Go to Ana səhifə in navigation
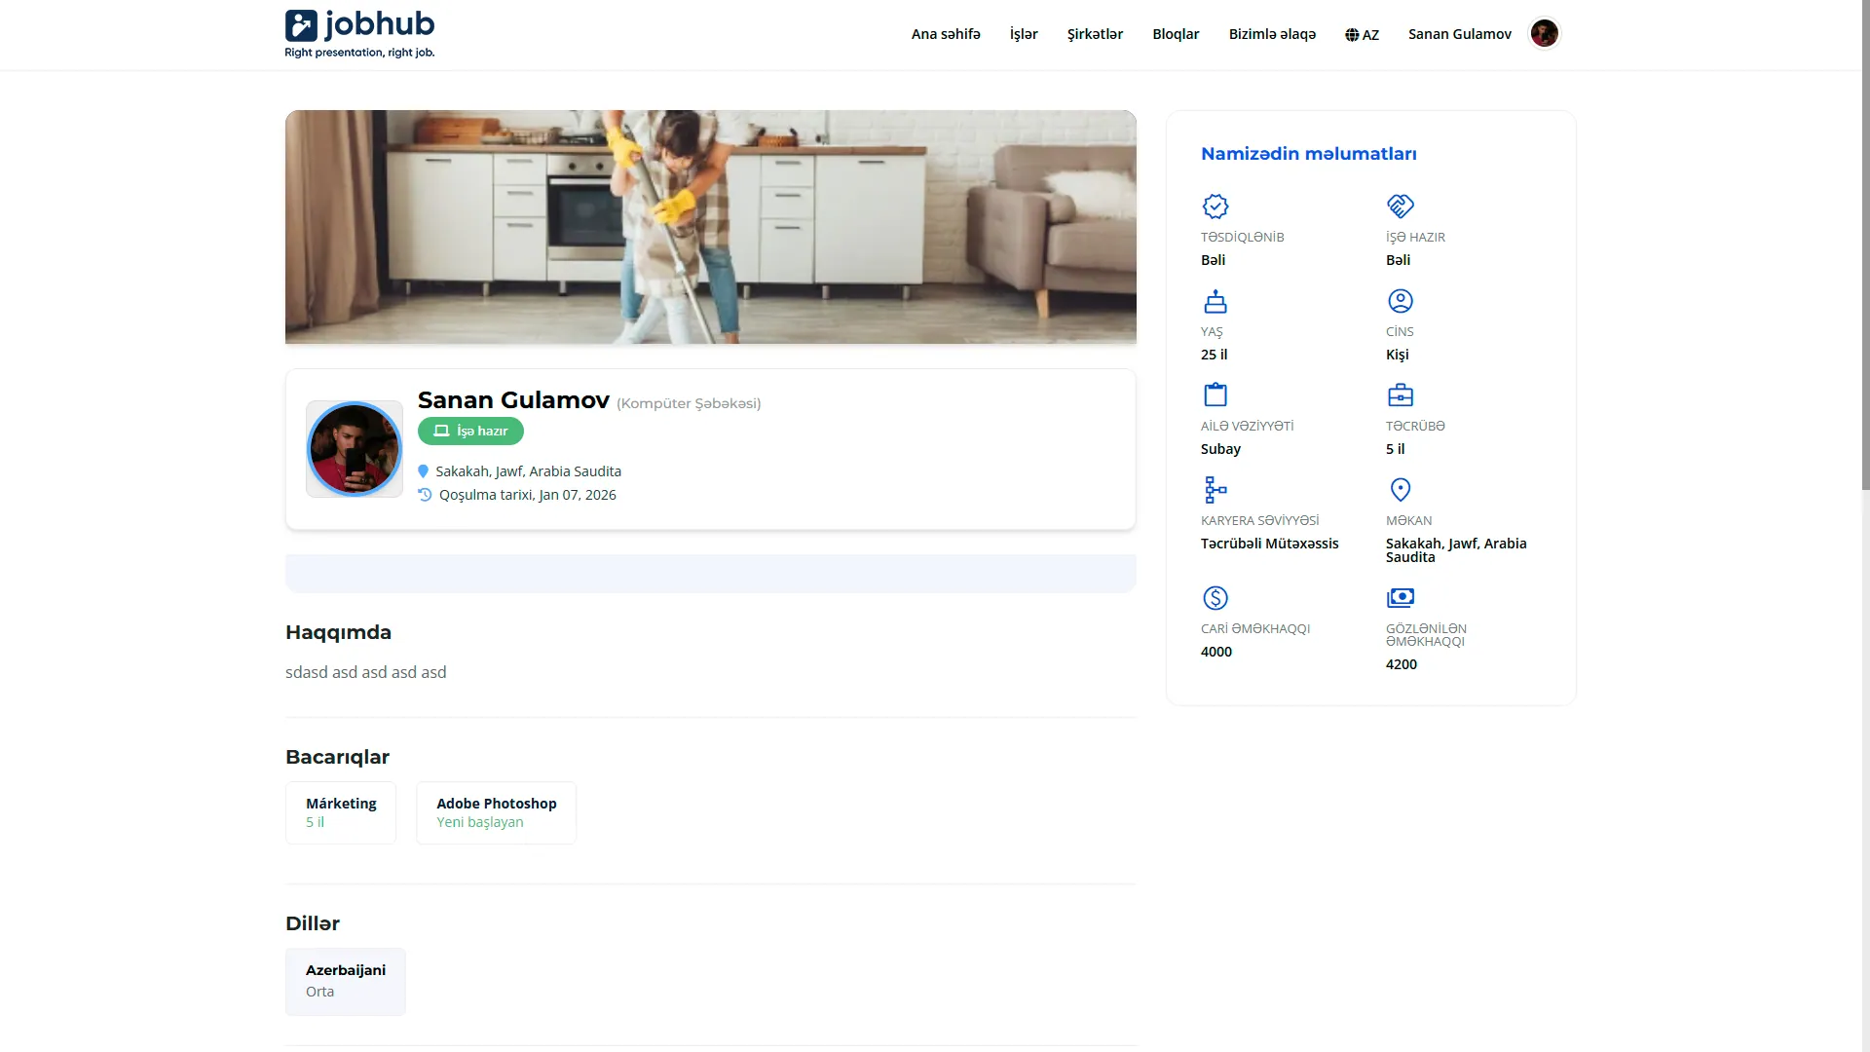The image size is (1870, 1052). 946,34
